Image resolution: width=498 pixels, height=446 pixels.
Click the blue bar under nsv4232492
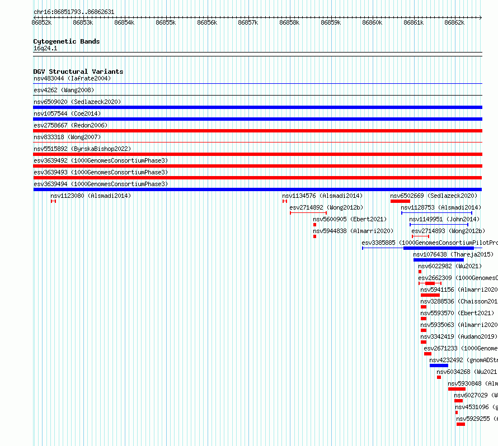coord(439,366)
